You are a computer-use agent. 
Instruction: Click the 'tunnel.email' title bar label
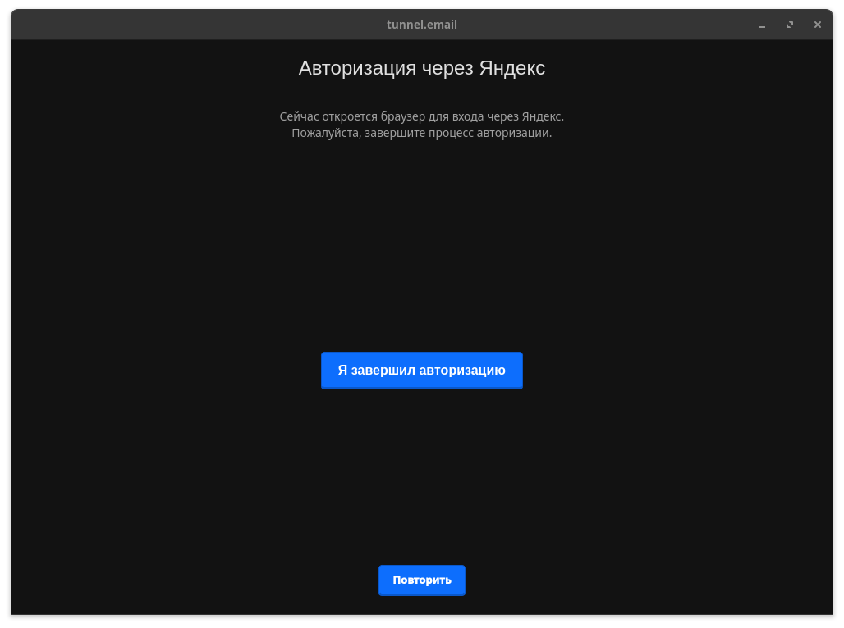(x=422, y=25)
